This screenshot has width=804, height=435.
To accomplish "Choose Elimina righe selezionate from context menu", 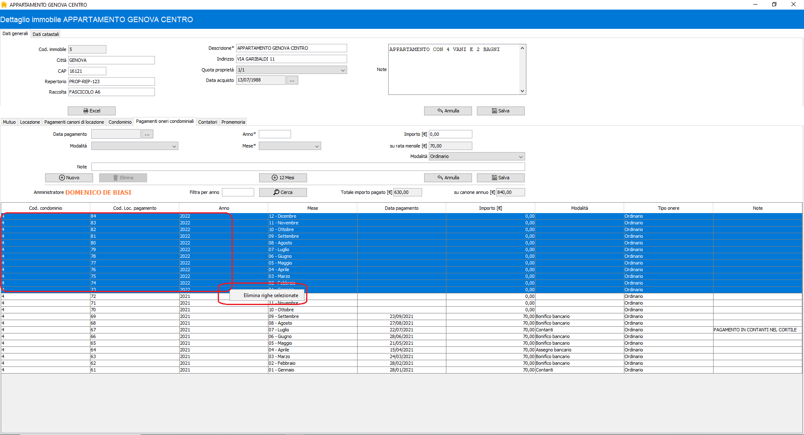I will (x=271, y=295).
